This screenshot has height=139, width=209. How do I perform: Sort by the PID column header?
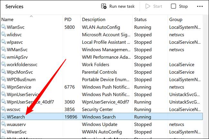click(68, 20)
